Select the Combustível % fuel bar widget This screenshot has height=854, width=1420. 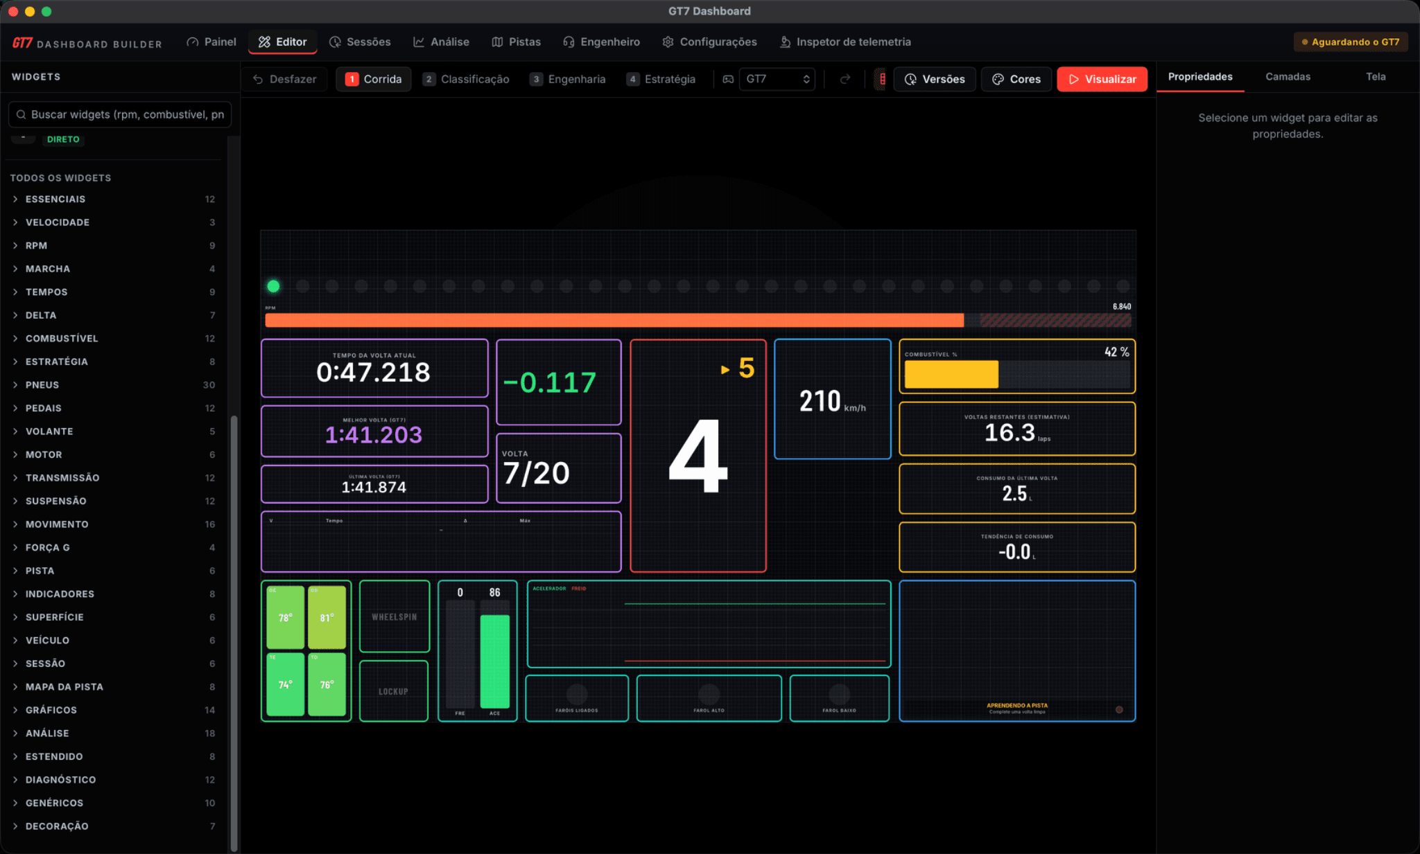coord(1016,366)
